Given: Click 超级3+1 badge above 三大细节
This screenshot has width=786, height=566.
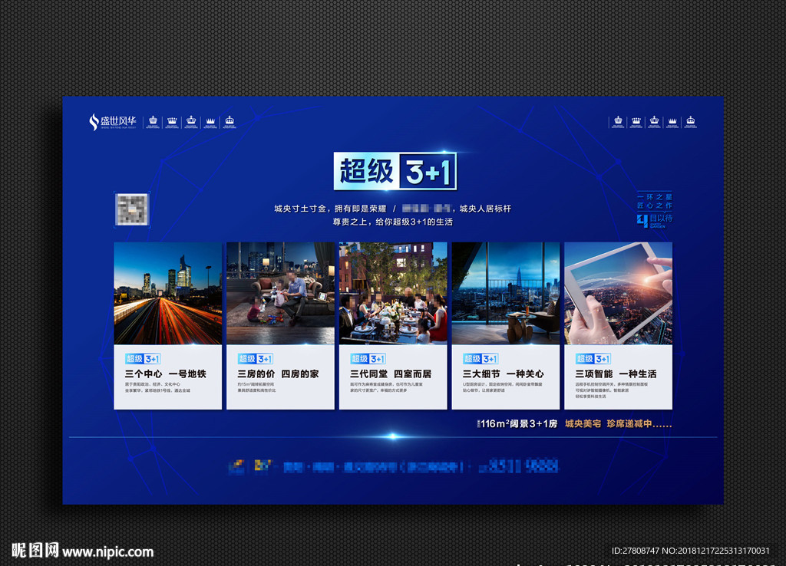Looking at the screenshot, I should 481,359.
